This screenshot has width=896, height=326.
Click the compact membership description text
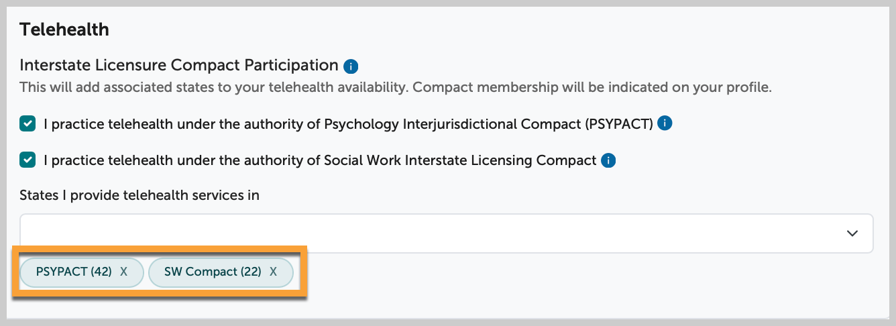point(396,87)
